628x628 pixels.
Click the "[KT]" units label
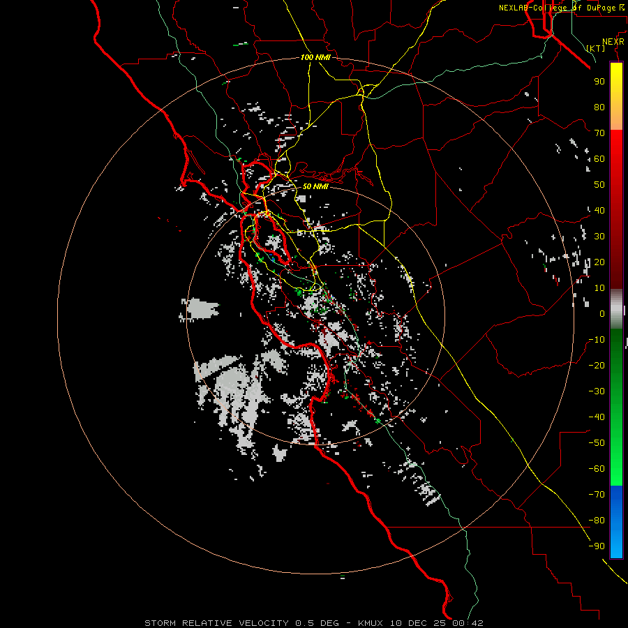596,48
